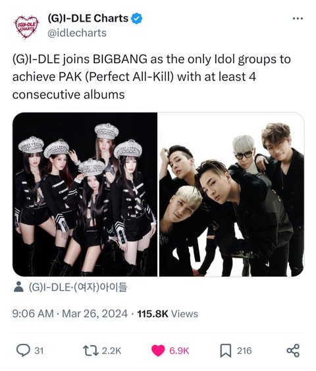Click the 31 replies count

click(39, 351)
